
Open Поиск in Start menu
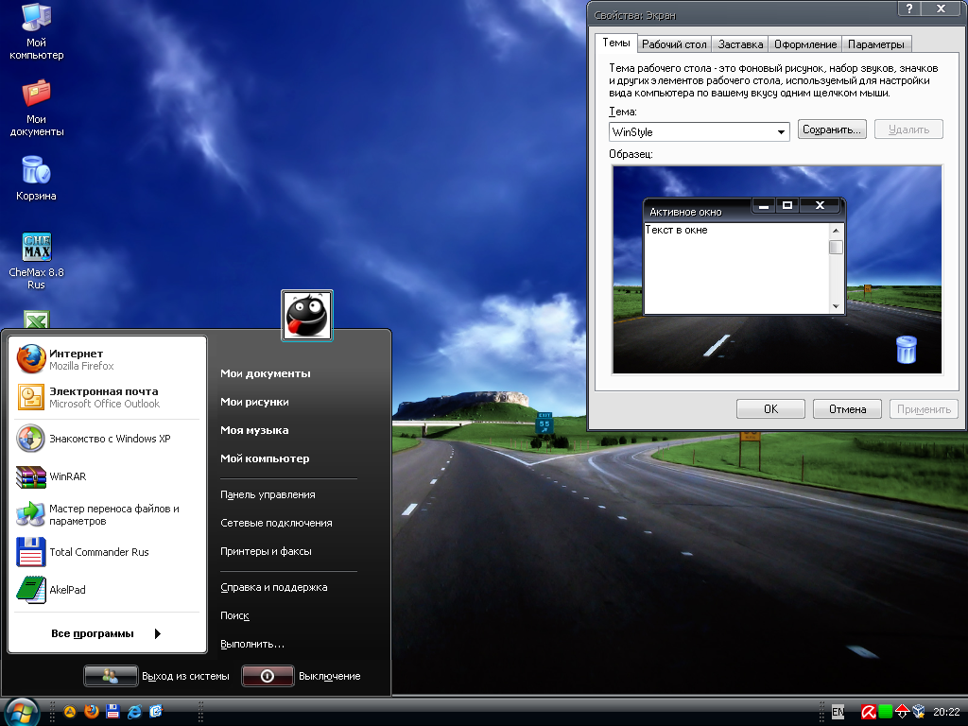click(234, 615)
